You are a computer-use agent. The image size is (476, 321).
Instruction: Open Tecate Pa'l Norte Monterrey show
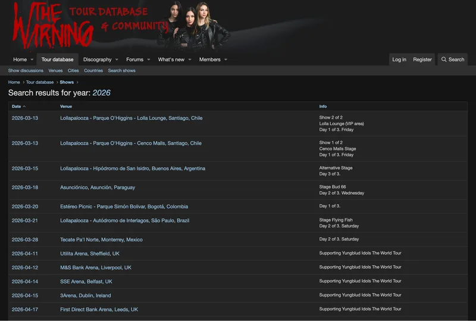[x=101, y=239]
